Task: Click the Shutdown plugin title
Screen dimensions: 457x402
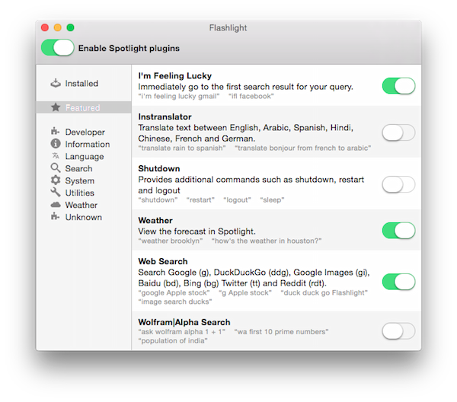Action: coord(159,168)
